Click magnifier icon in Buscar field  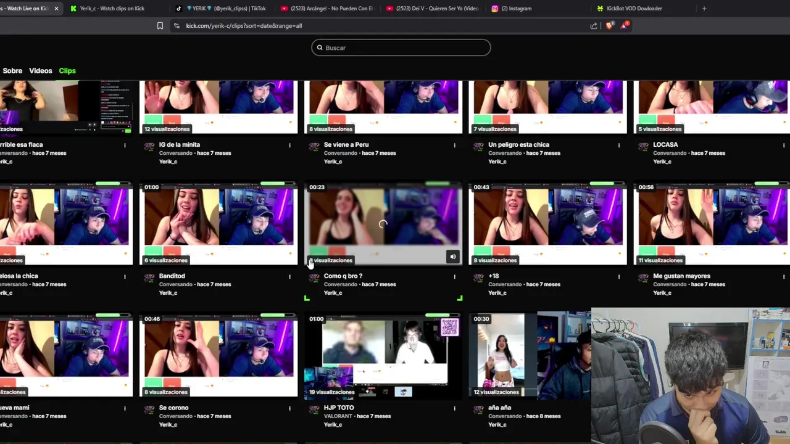(320, 47)
